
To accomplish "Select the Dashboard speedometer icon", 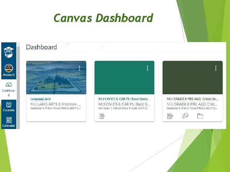I will pyautogui.click(x=9, y=85).
